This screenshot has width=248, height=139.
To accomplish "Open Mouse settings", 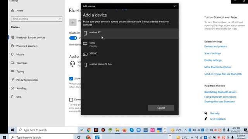I will tap(20, 54).
